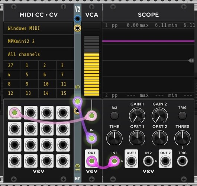197x186 pixels.
Task: Open the All channels selector
Action: [x=39, y=54]
